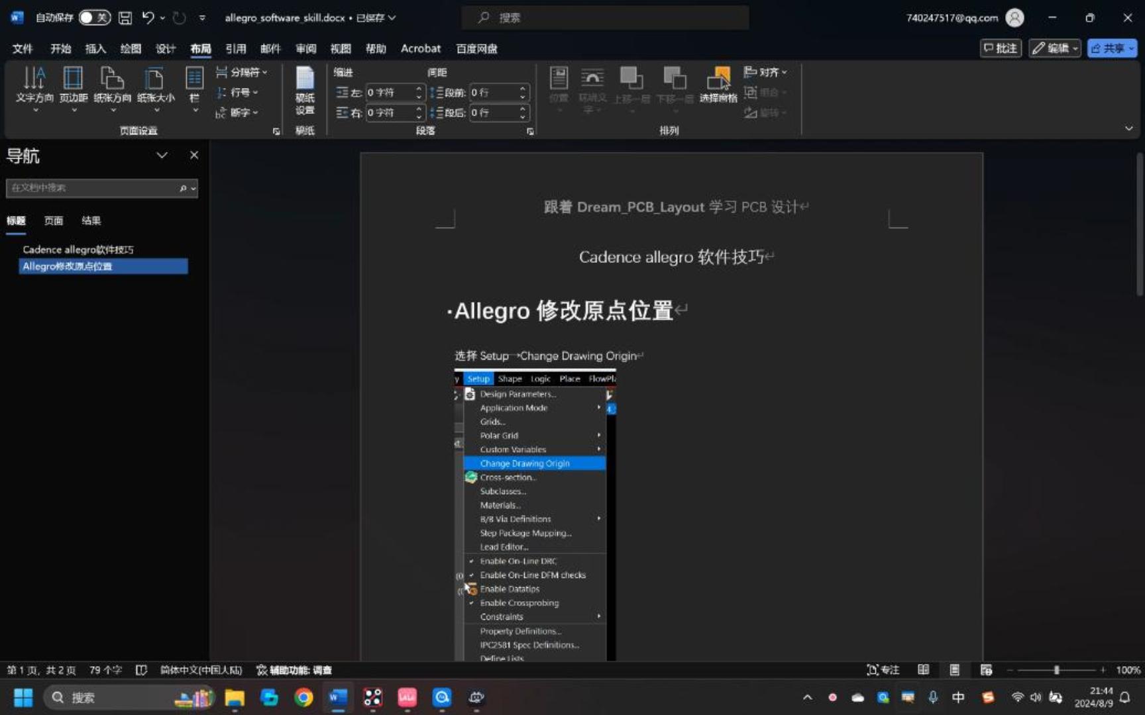Click Accessibility (辅助功能) status button

click(x=294, y=670)
